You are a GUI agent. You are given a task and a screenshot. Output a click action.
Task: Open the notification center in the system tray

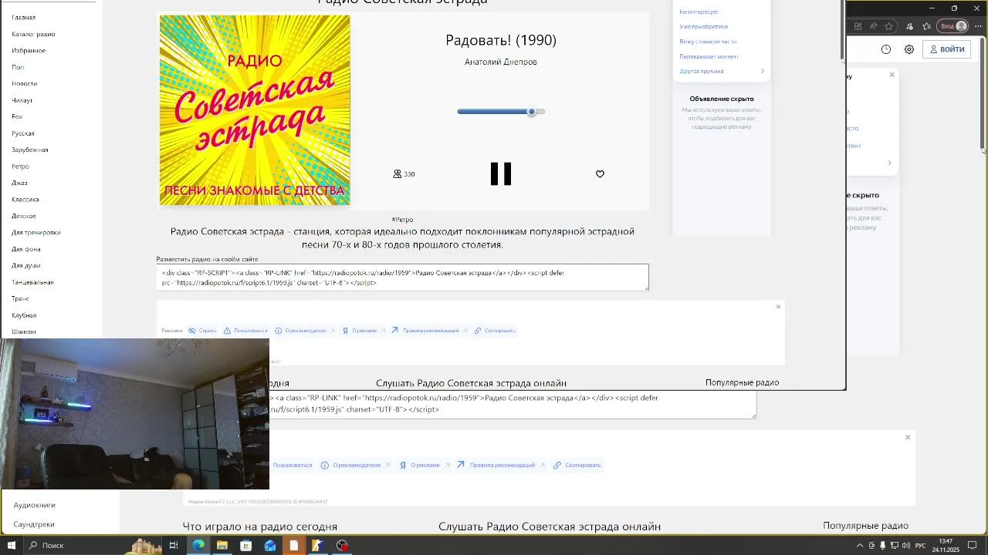(x=973, y=546)
